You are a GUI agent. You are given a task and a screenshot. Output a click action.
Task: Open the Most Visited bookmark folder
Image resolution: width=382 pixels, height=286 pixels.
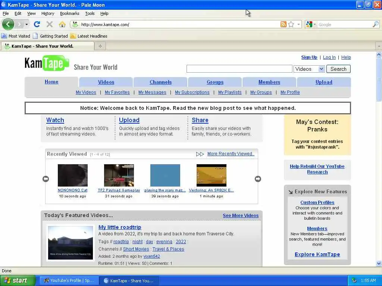pos(16,36)
